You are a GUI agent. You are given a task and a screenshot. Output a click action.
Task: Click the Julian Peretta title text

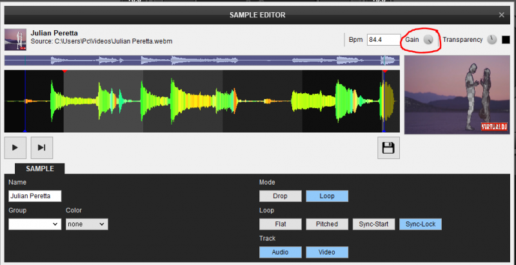tap(54, 33)
